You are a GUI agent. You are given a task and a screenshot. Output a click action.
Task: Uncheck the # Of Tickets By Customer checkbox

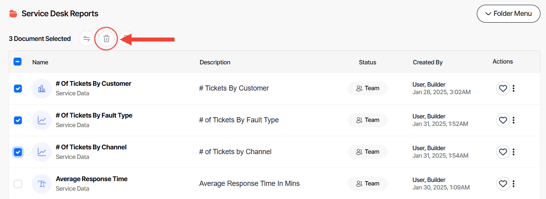18,88
